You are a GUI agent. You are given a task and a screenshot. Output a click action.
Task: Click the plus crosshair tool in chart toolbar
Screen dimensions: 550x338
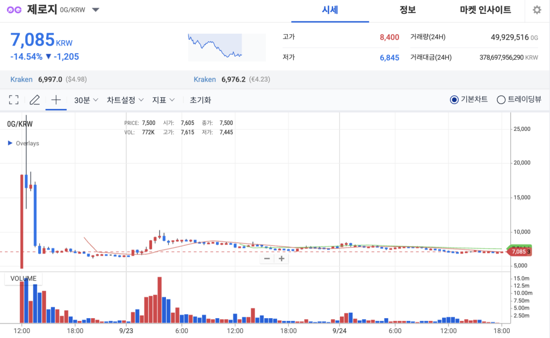tap(55, 99)
